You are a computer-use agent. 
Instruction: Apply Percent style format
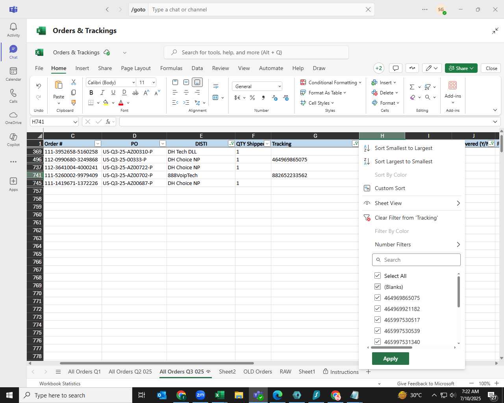(x=252, y=98)
